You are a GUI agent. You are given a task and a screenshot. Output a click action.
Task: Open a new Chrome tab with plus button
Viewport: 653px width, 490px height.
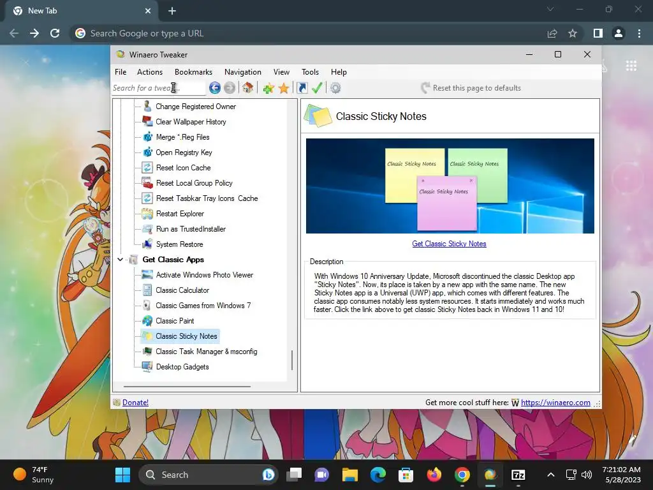coord(172,11)
